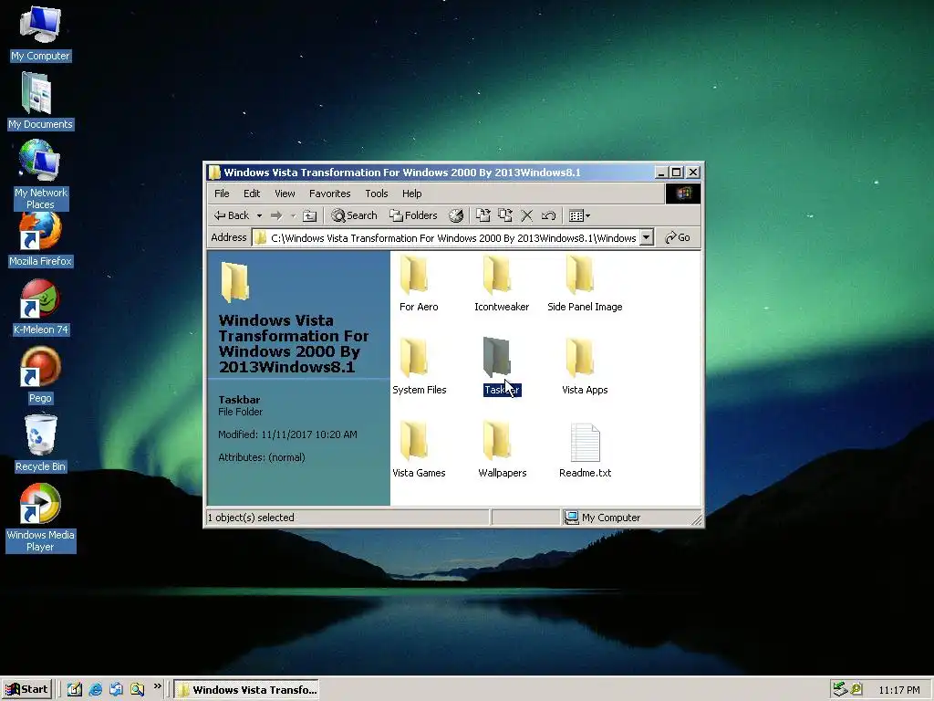
Task: Click the Delete toolbar icon
Action: coord(526,215)
